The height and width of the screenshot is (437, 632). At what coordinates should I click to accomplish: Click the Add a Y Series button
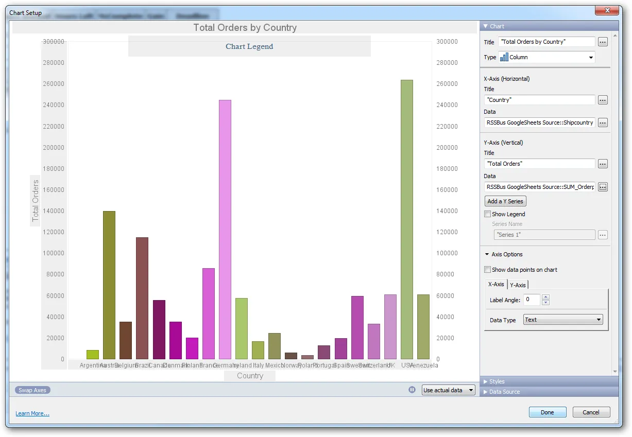[x=505, y=201]
